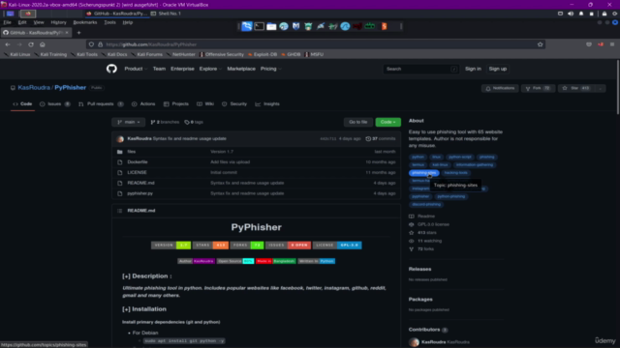This screenshot has height=348, width=620.
Task: Open the pyphisher.py file entry
Action: click(x=139, y=193)
